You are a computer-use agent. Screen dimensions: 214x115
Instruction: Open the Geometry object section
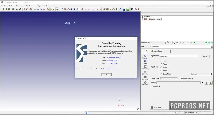pos(145,57)
